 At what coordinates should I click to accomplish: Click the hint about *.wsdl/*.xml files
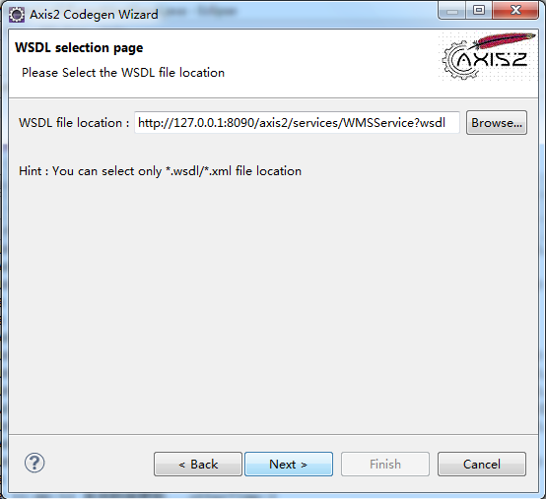[x=161, y=171]
